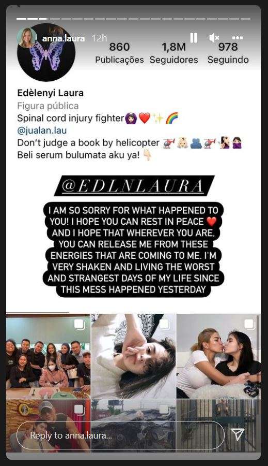The width and height of the screenshot is (268, 466).
Task: Type in Reply to anna.laura field
Action: [x=120, y=435]
